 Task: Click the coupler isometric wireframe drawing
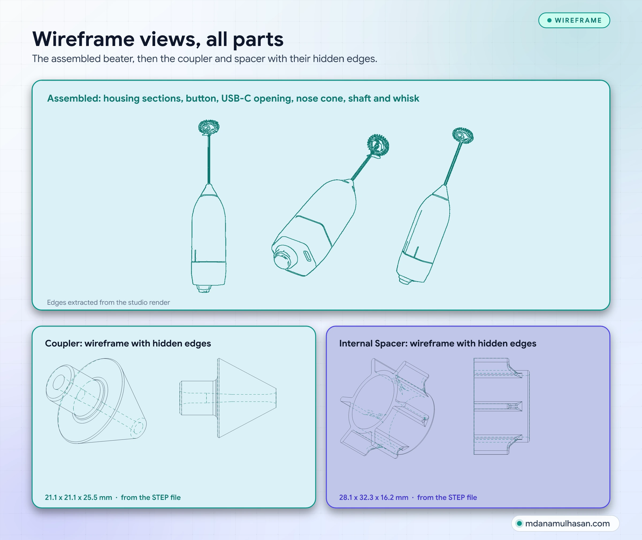click(x=96, y=401)
